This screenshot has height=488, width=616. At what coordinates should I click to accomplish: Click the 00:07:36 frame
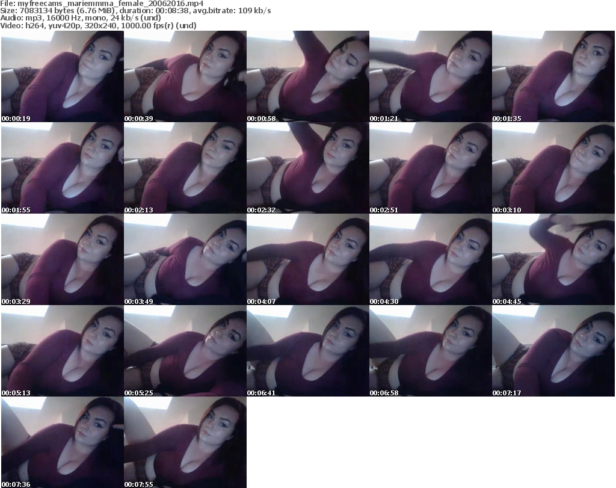(63, 442)
